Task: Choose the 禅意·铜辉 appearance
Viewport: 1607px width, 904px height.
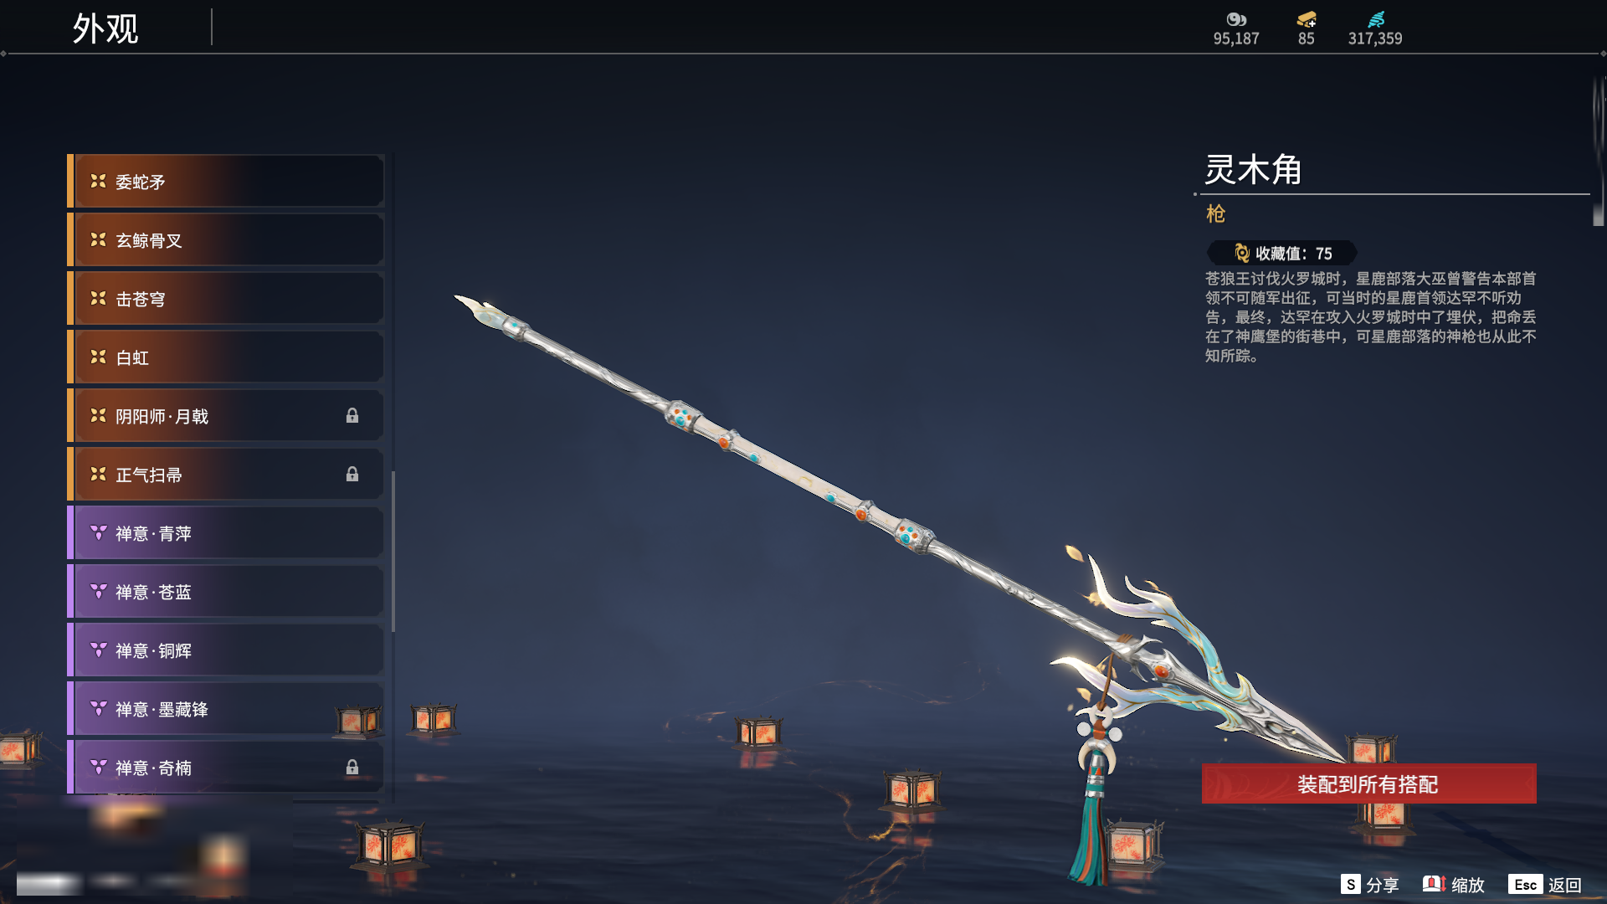Action: coord(226,650)
